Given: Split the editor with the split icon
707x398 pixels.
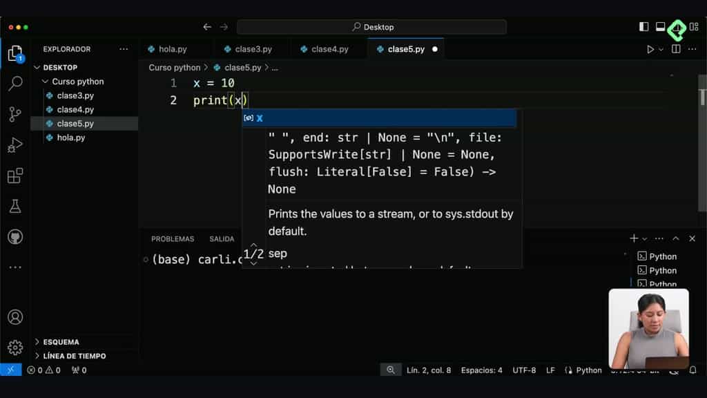Looking at the screenshot, I should coord(675,49).
